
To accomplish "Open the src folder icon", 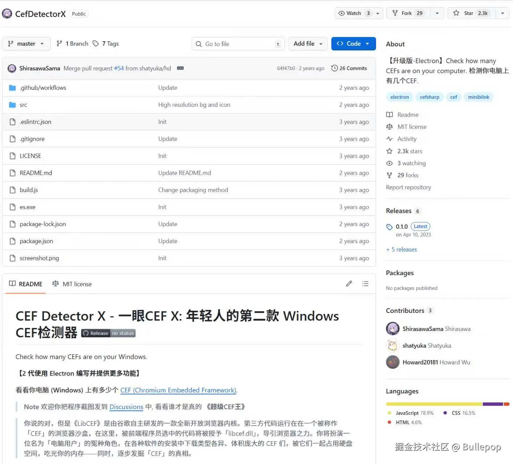I will (x=12, y=105).
